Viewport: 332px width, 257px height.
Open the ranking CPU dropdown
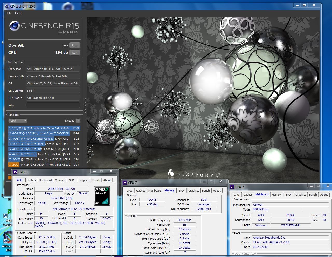pos(18,121)
